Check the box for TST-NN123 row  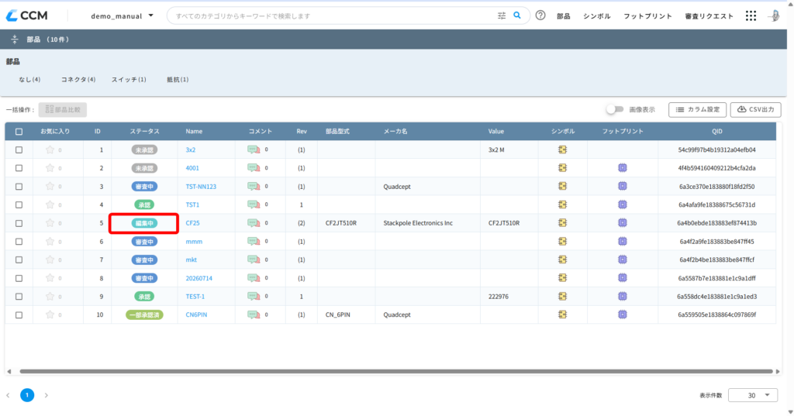(x=19, y=186)
